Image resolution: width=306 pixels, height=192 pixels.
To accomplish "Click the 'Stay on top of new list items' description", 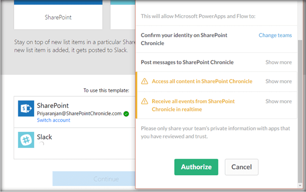I will pyautogui.click(x=75, y=46).
